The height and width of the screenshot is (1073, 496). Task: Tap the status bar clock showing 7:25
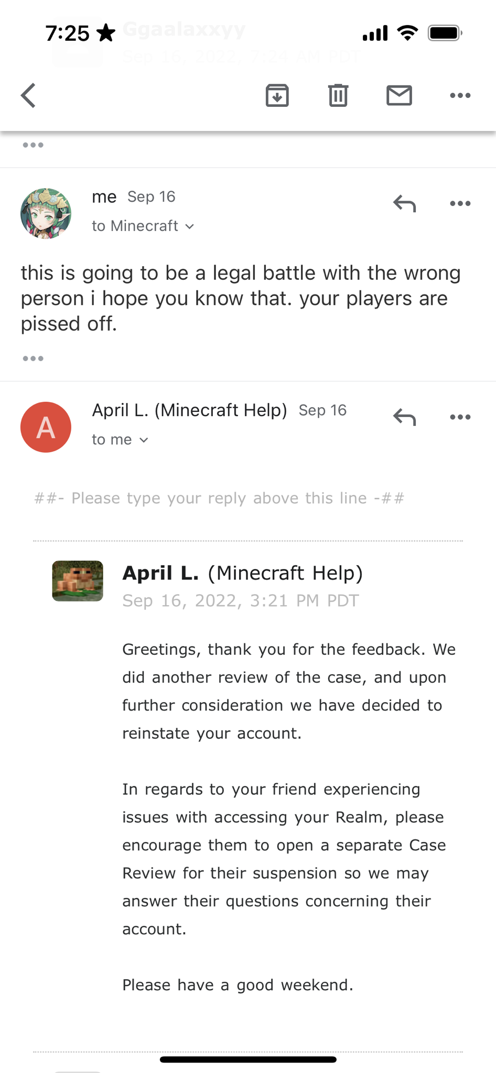[x=67, y=34]
